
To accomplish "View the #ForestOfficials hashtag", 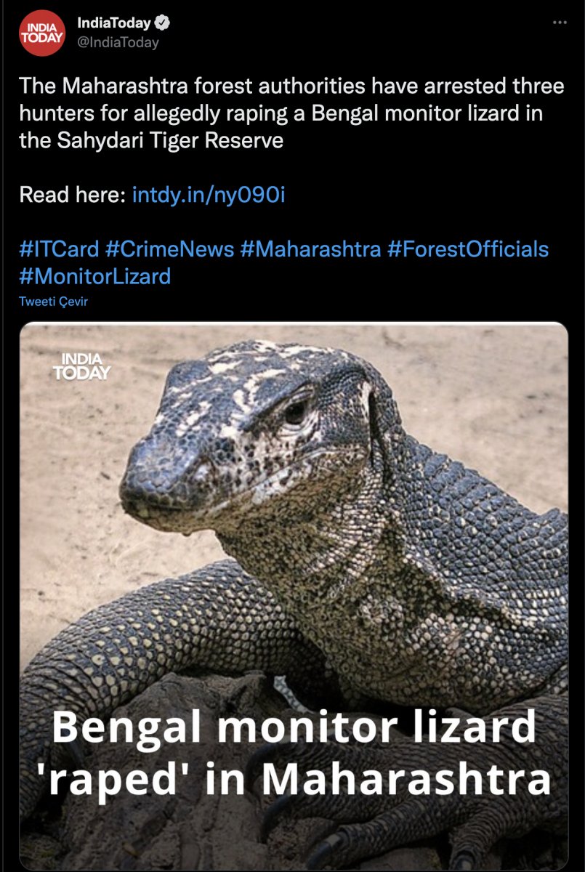I will pyautogui.click(x=468, y=249).
